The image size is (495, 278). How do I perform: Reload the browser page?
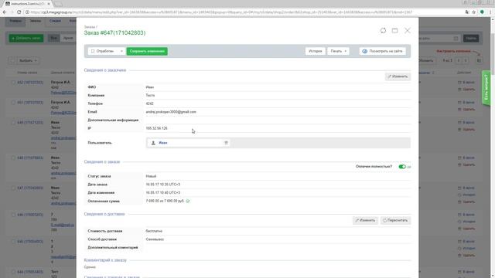(19, 12)
